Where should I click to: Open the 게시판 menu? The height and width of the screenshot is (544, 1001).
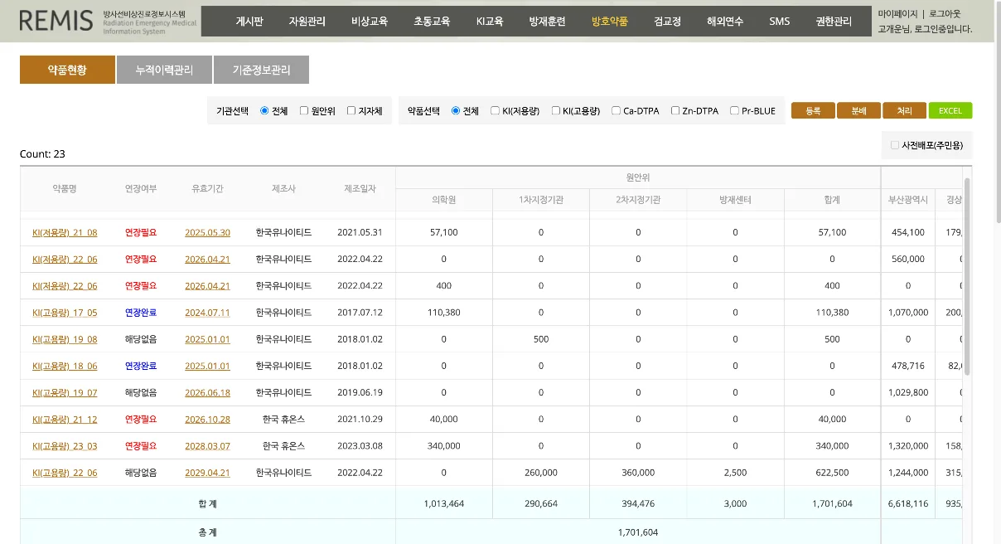click(x=249, y=22)
